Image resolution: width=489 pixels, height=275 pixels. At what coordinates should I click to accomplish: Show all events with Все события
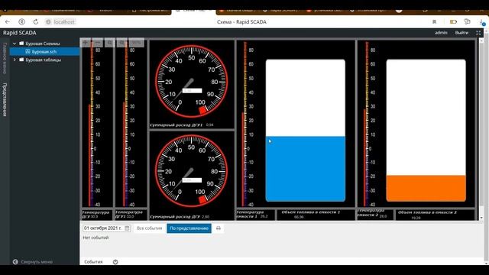[x=150, y=228]
